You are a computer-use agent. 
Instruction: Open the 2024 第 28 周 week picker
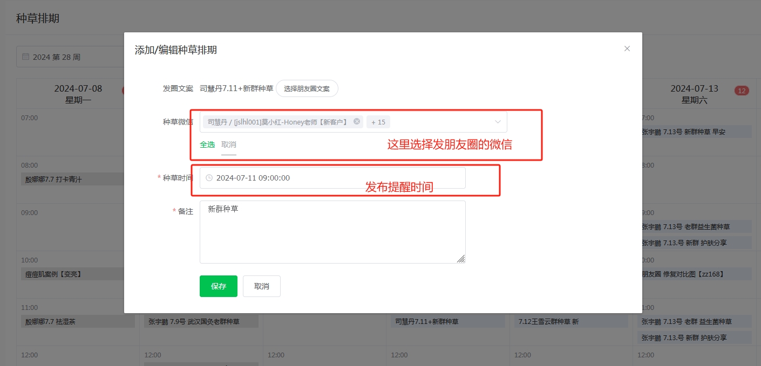(70, 57)
